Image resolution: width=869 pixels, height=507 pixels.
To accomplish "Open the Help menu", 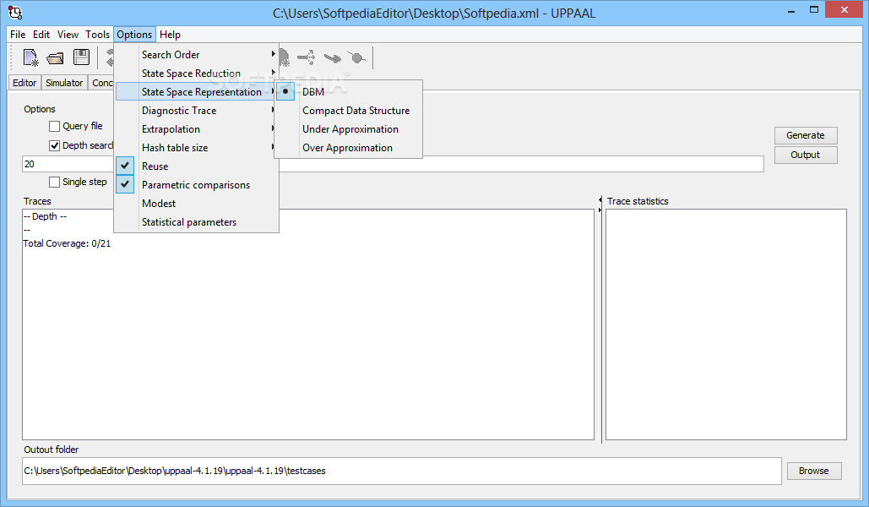I will click(x=170, y=35).
